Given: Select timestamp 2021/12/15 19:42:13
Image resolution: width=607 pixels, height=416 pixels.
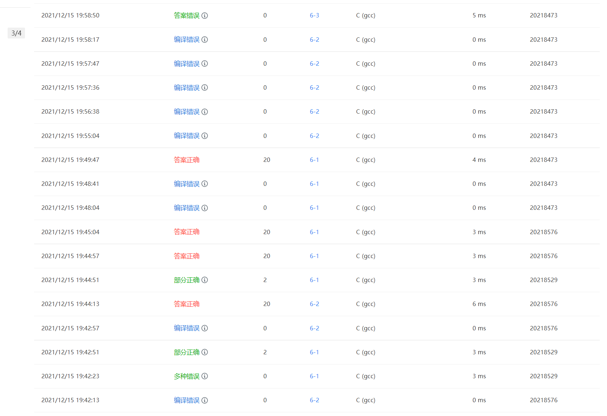Looking at the screenshot, I should tap(70, 400).
